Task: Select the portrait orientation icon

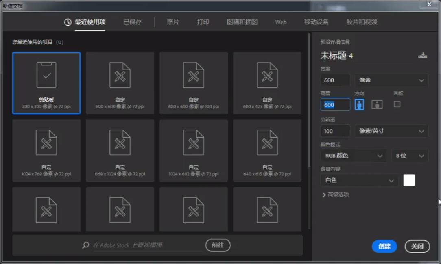Action: [359, 104]
